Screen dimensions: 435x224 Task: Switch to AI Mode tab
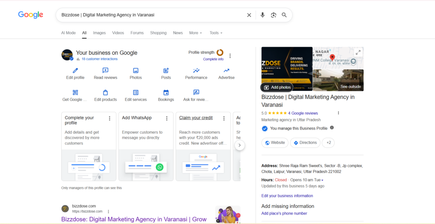coord(68,33)
